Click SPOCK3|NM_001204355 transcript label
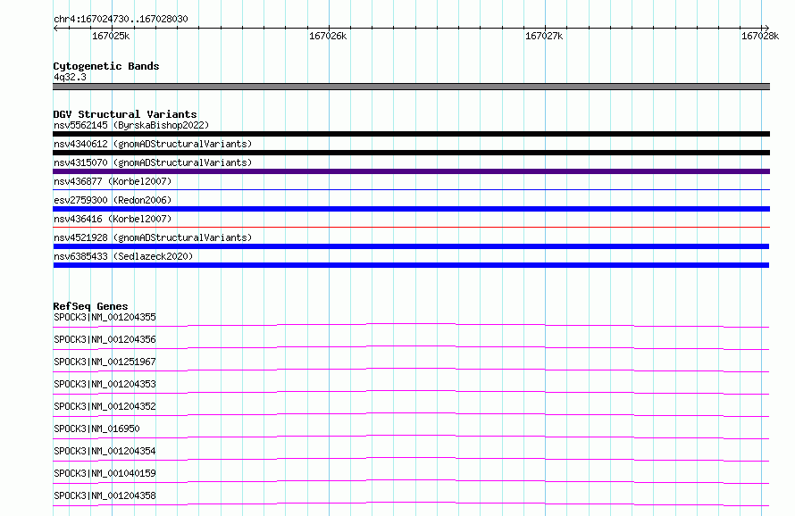 coord(105,317)
